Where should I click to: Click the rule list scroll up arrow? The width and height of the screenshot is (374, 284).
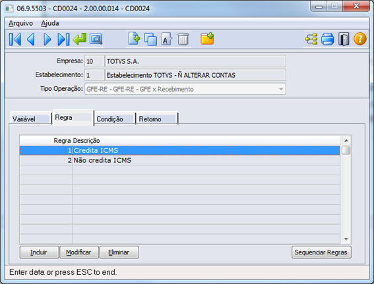[346, 140]
